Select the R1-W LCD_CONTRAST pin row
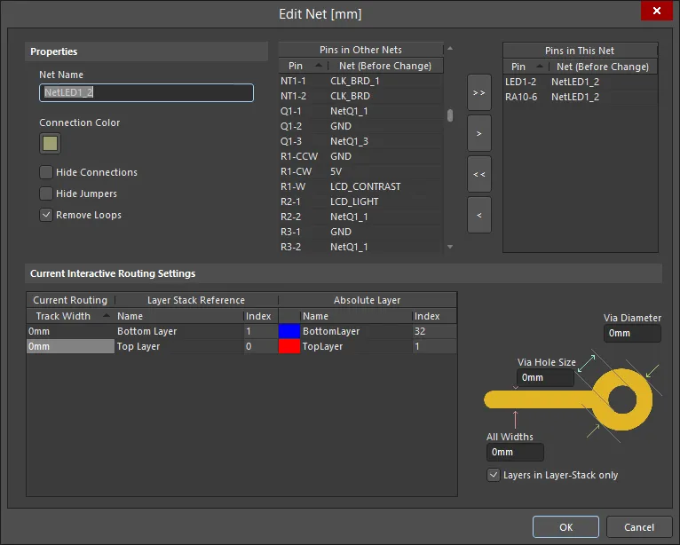The width and height of the screenshot is (680, 545). (x=360, y=186)
